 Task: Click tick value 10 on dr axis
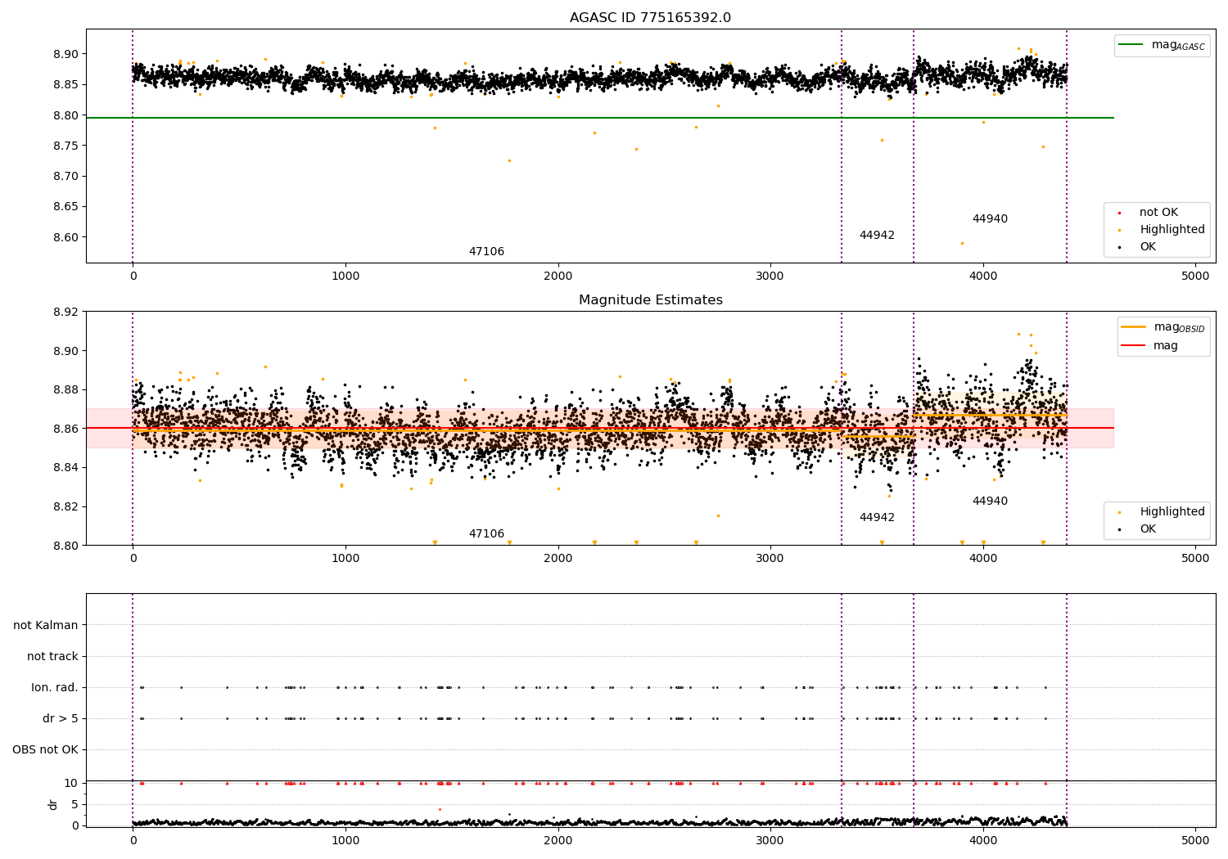click(71, 784)
